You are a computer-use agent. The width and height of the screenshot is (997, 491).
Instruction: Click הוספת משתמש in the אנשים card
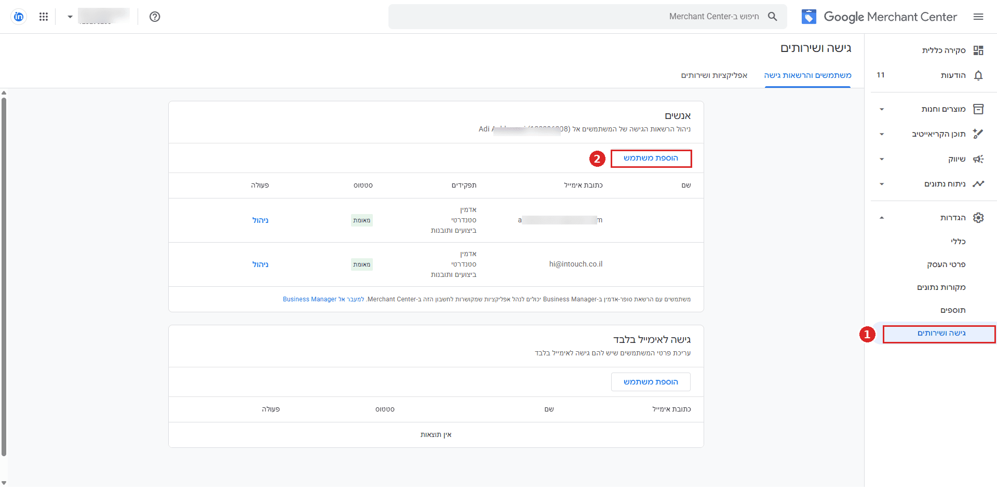coord(651,158)
